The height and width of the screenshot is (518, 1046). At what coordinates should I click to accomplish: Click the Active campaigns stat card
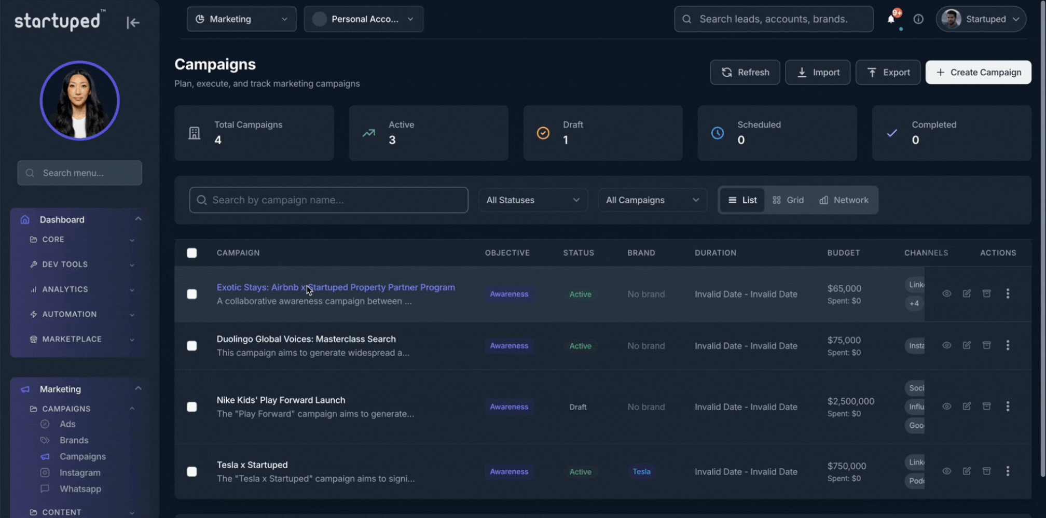coord(429,133)
